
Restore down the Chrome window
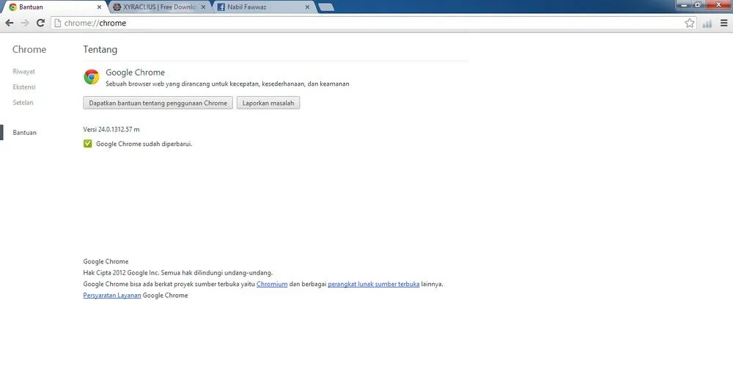[x=698, y=4]
